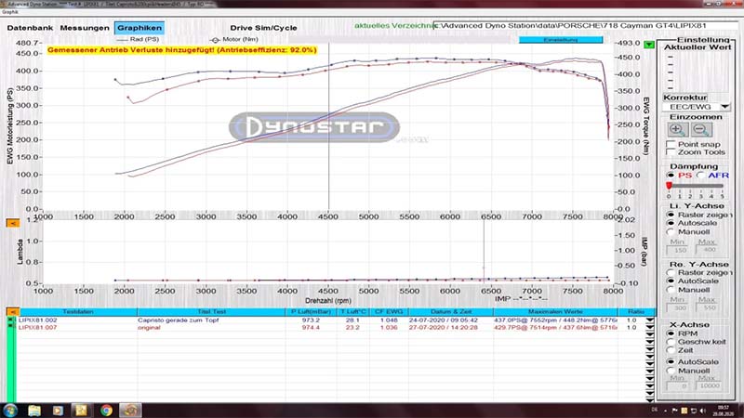
Task: Click the Drive Sim/Cycle button
Action: [261, 28]
